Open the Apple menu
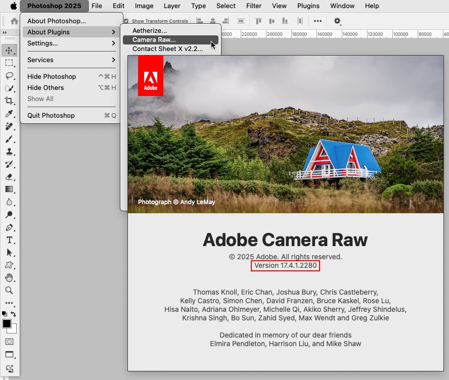This screenshot has width=449, height=380. pyautogui.click(x=14, y=6)
